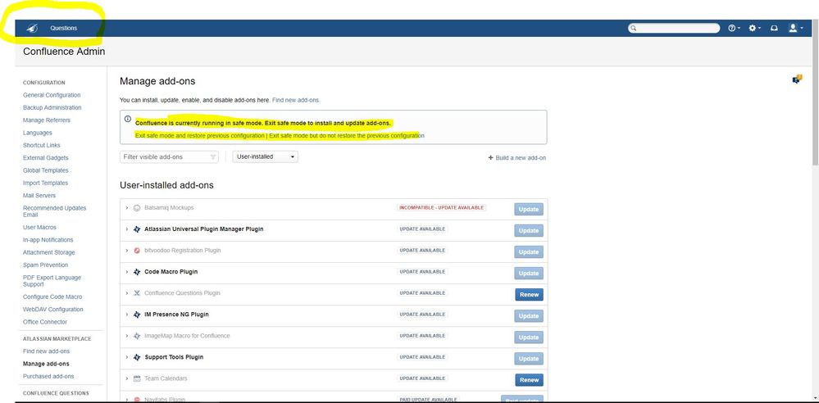Click the bitvoodoo Registration Plugin icon

tap(137, 251)
